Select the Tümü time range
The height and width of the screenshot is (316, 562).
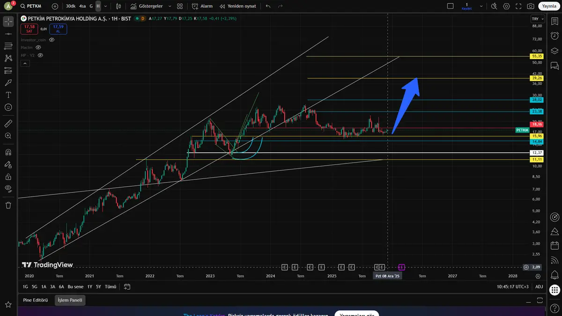(x=111, y=287)
